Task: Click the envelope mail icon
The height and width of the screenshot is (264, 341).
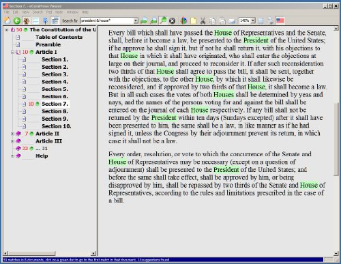Action: coord(231,21)
